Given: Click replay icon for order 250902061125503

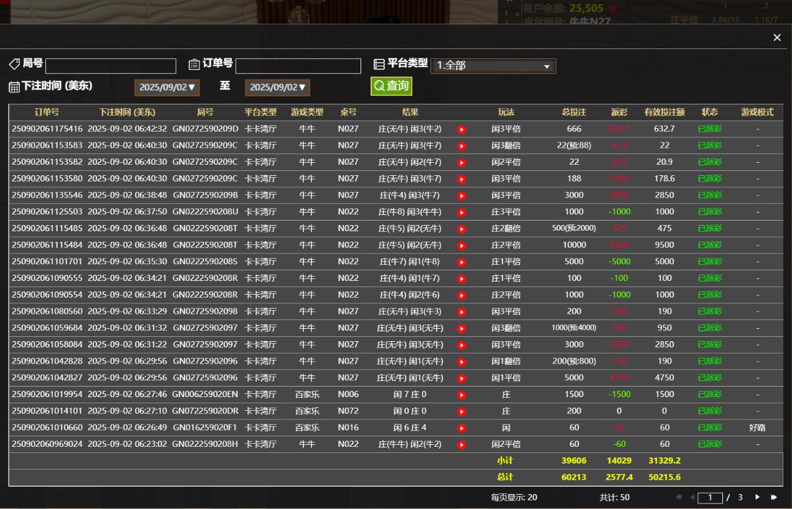Looking at the screenshot, I should pyautogui.click(x=461, y=212).
